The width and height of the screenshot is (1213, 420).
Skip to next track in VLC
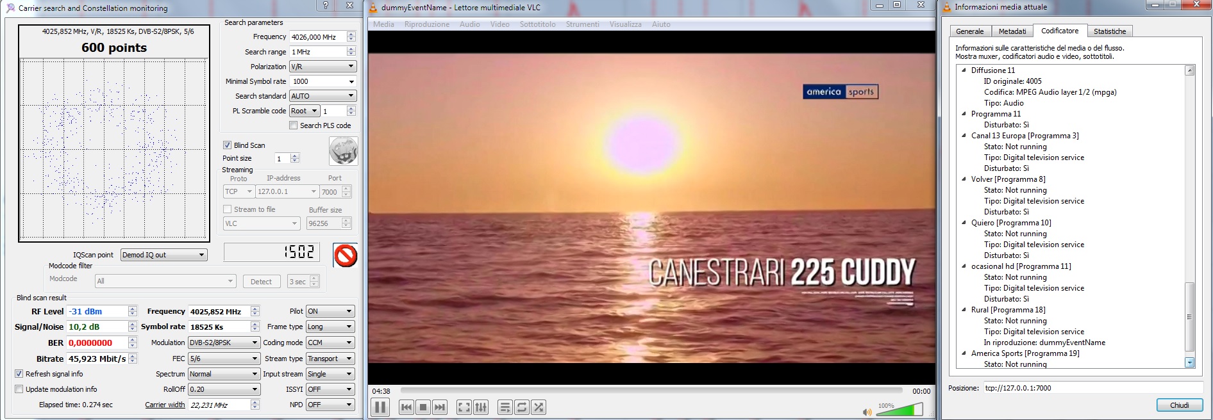coord(439,407)
